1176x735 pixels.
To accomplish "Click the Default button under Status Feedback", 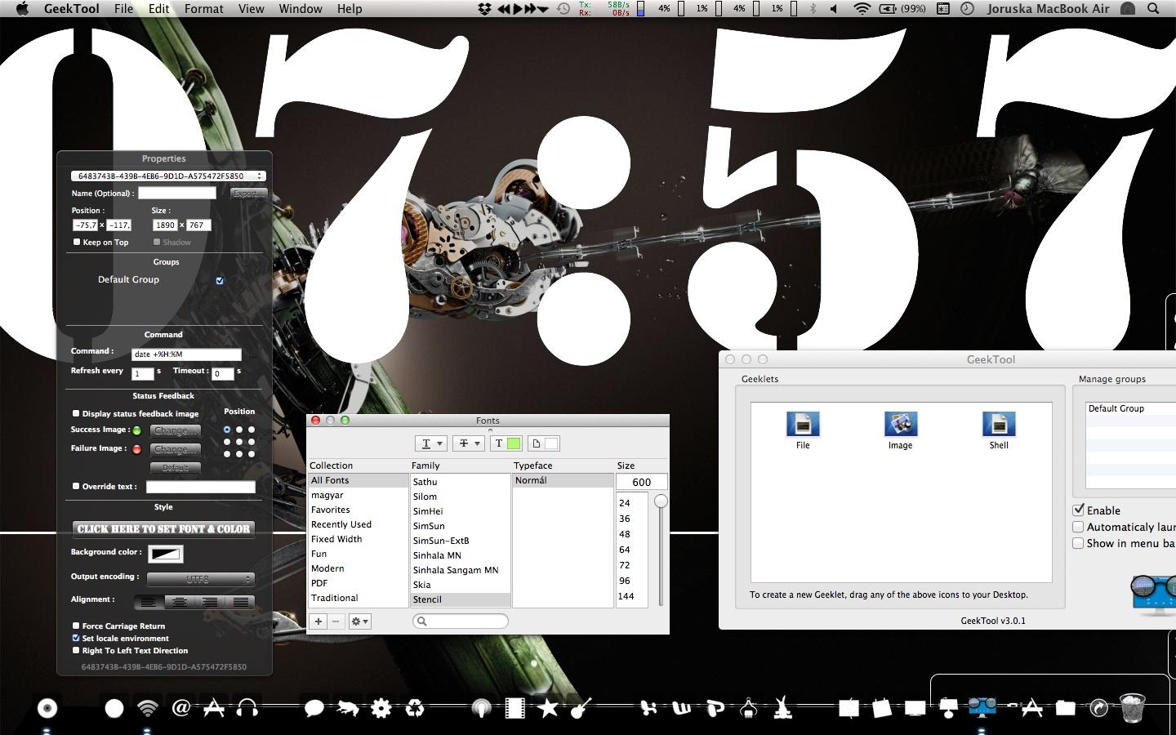I will tap(176, 468).
